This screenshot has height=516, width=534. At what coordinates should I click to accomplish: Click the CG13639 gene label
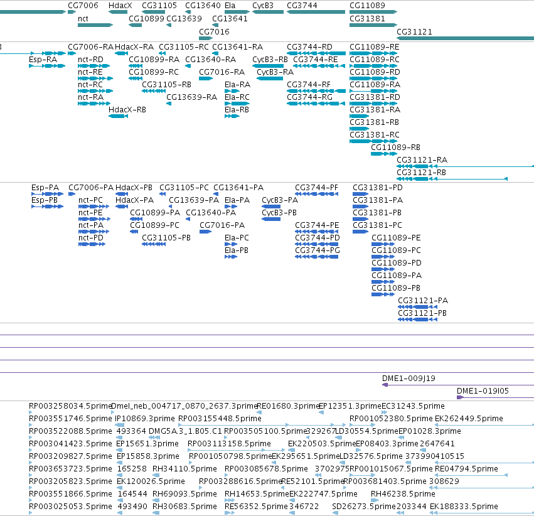184,18
